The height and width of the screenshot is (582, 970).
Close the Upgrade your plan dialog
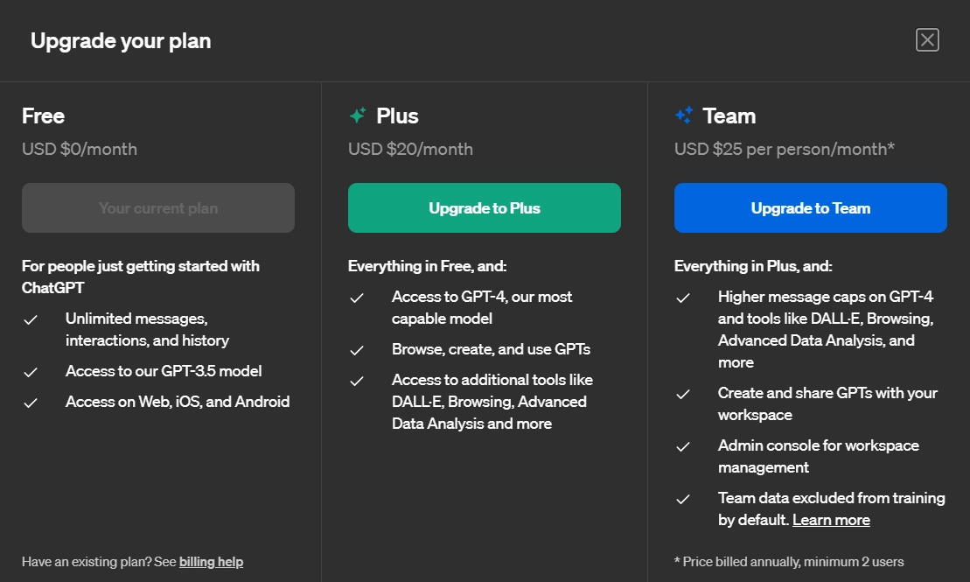point(927,40)
